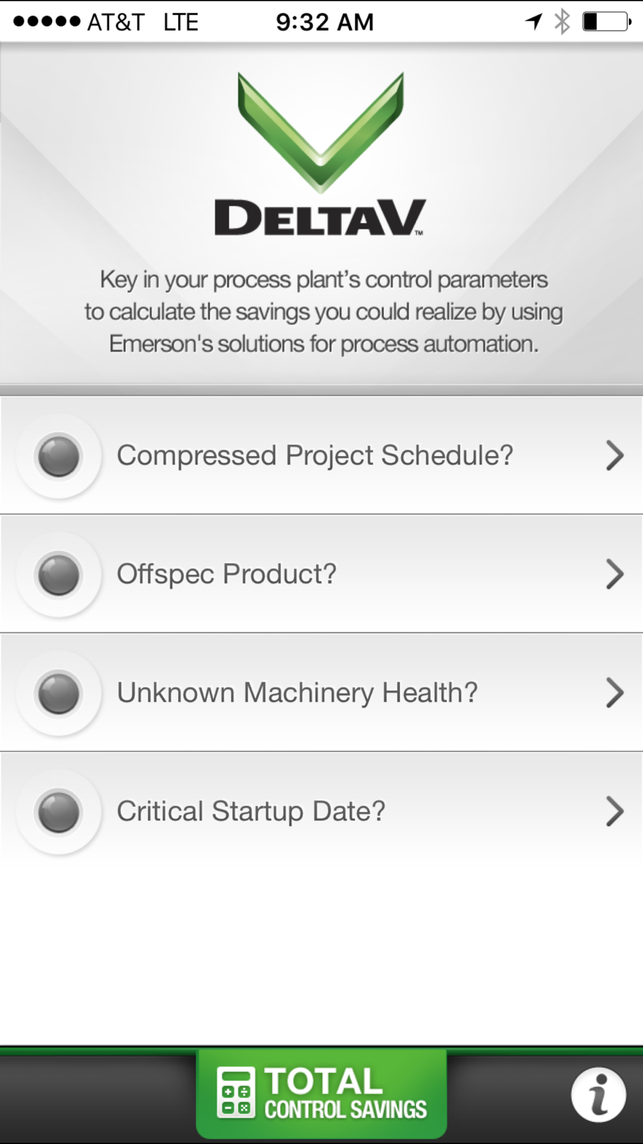Tap the DeltaV wordmark text
The image size is (643, 1144).
[320, 218]
